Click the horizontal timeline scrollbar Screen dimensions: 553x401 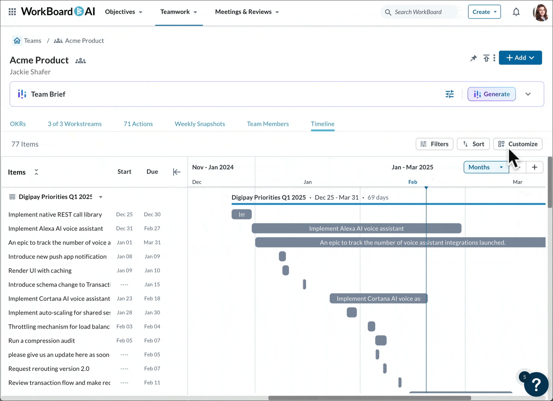[x=369, y=398]
